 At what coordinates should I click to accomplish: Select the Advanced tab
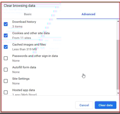(x=88, y=14)
